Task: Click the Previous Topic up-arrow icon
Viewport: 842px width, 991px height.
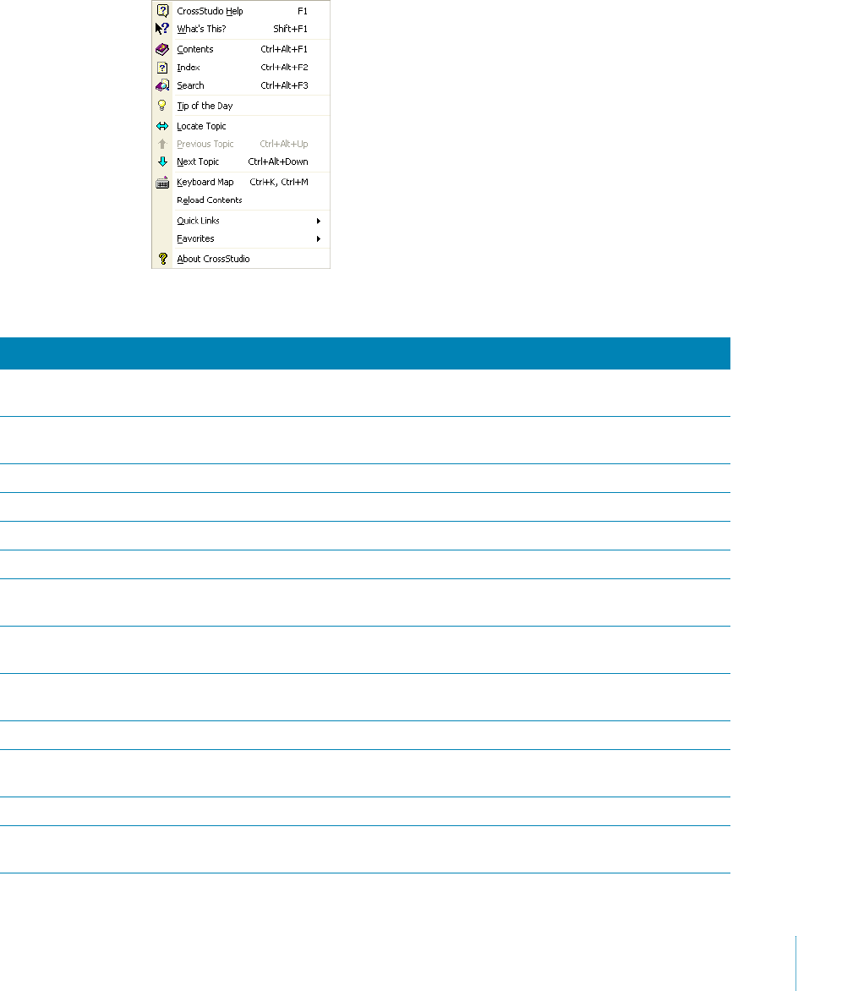Action: click(162, 144)
